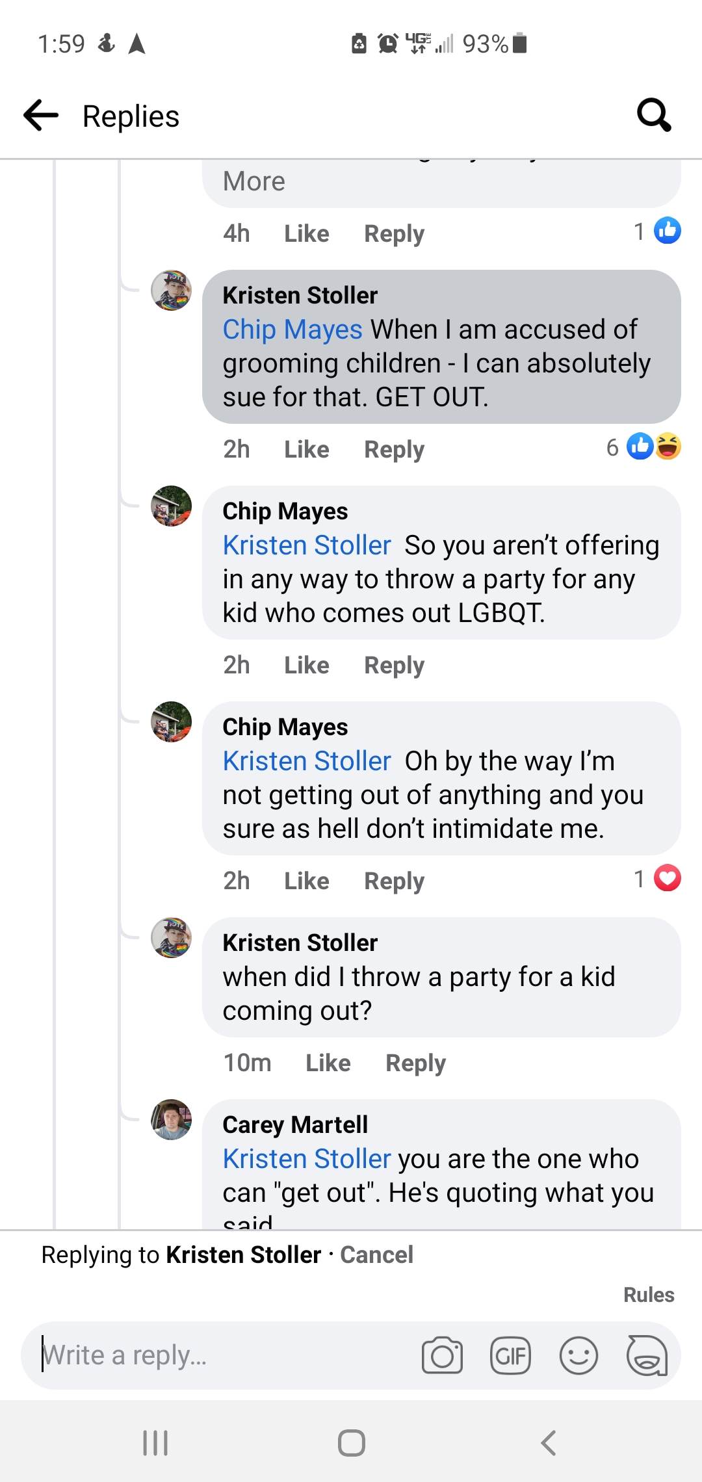
Task: Tap the Write a reply field
Action: (x=195, y=1356)
